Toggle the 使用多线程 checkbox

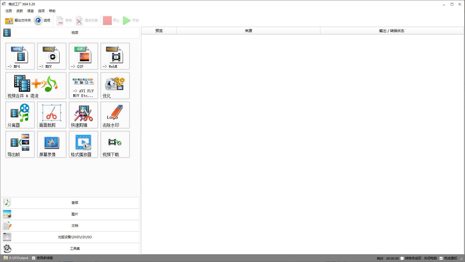[x=34, y=258]
